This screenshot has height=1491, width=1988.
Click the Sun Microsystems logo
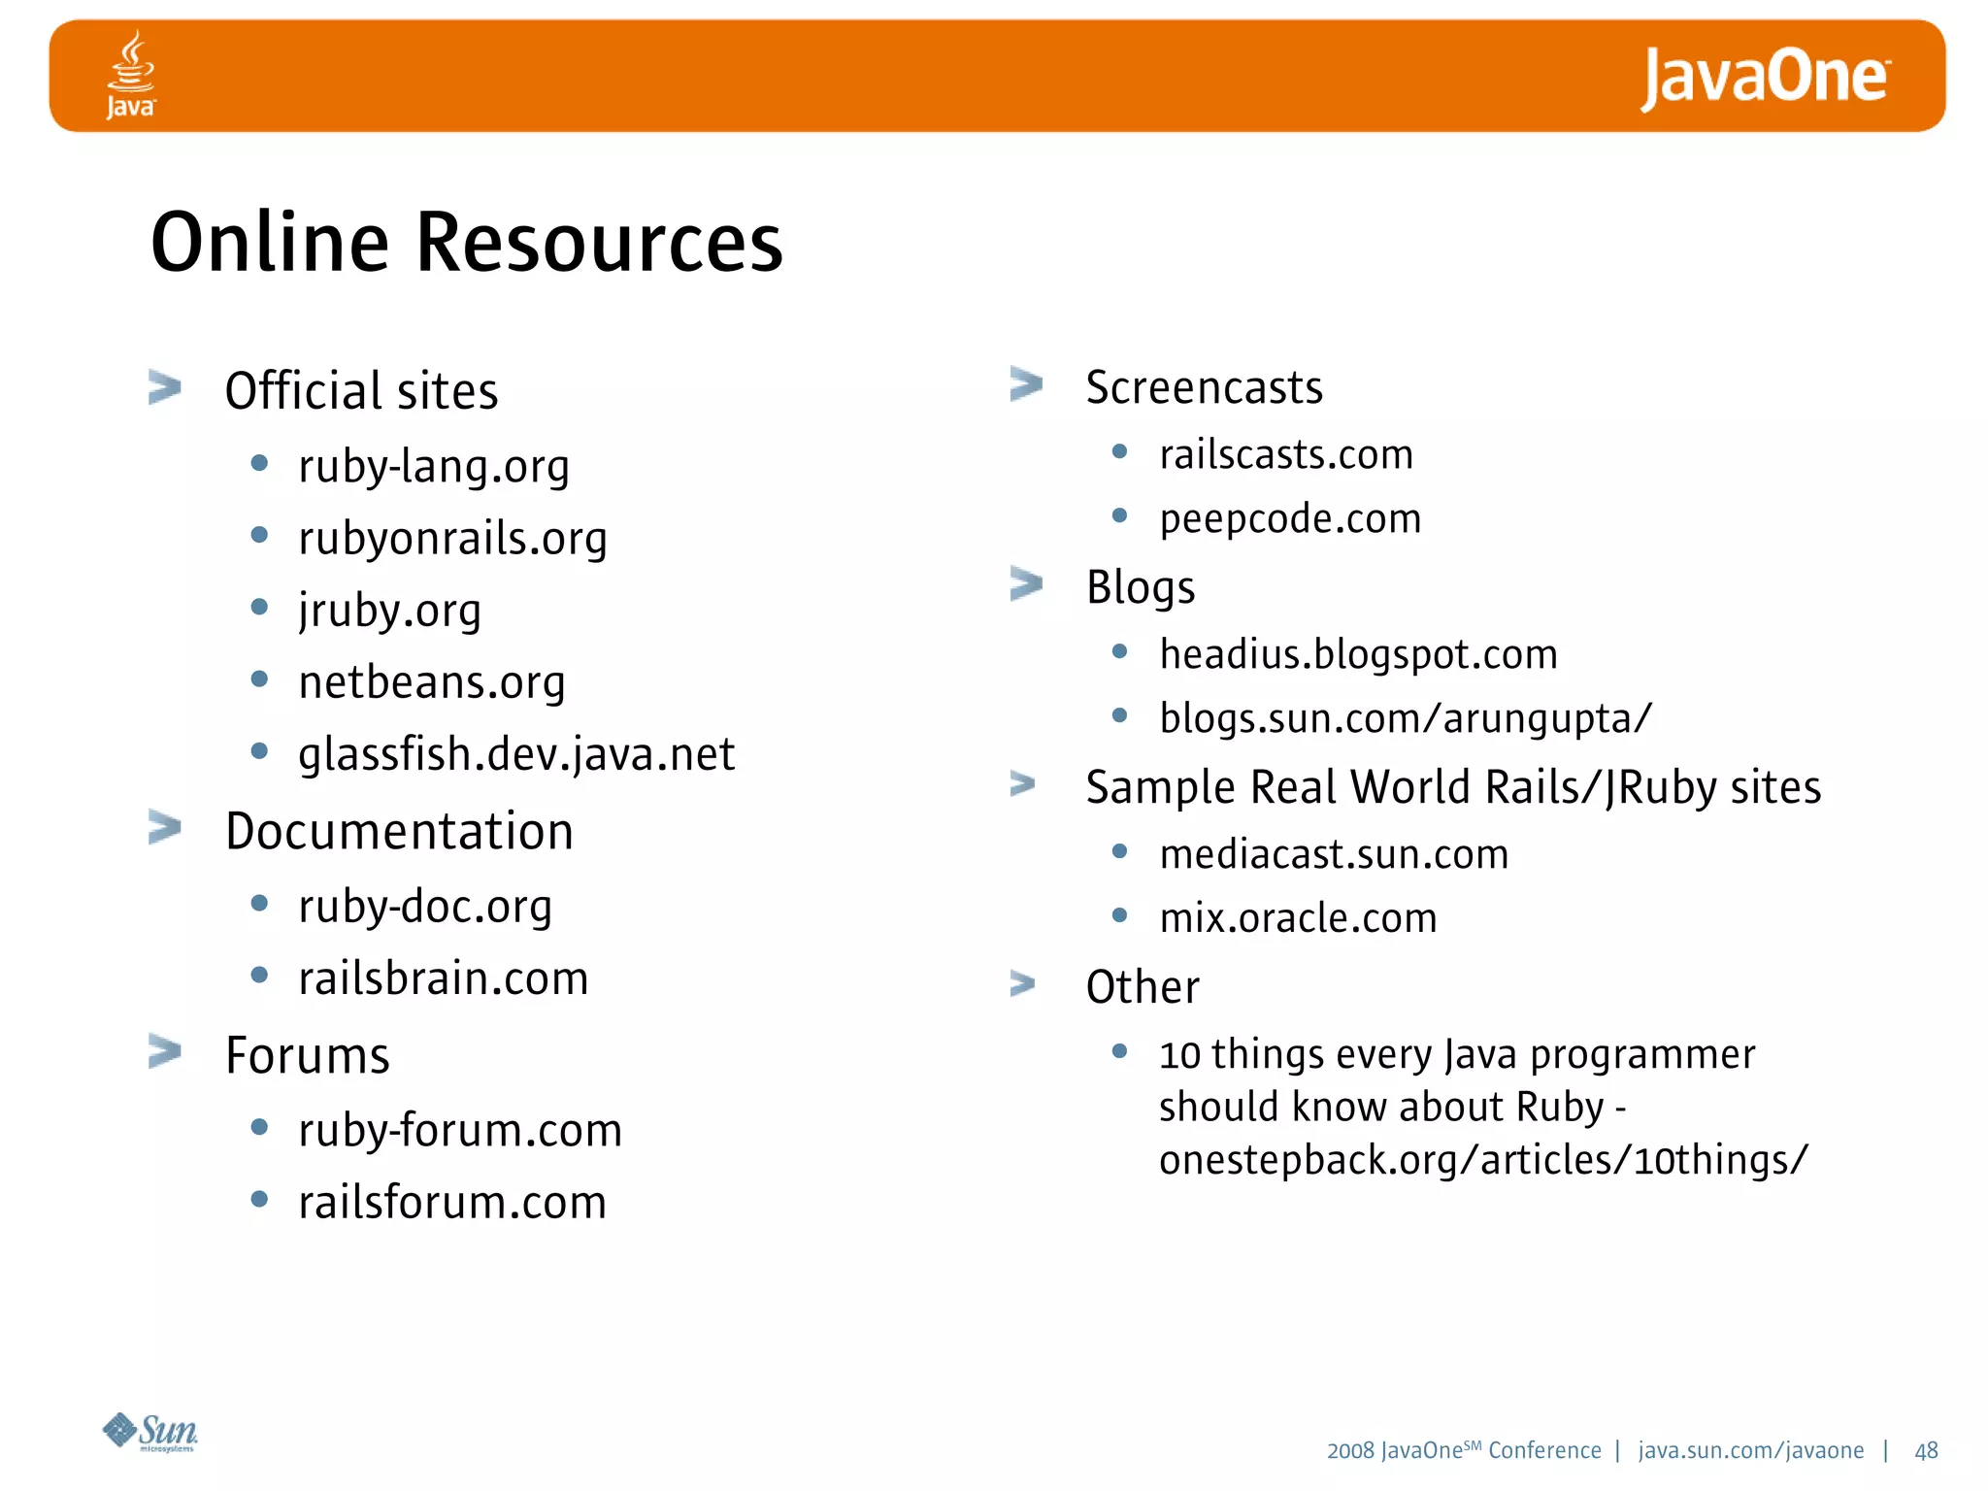tap(150, 1432)
